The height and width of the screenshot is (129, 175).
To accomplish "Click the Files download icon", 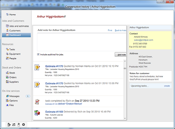I will [x=7, y=105].
